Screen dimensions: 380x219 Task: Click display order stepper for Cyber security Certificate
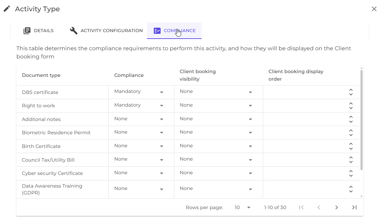(351, 173)
